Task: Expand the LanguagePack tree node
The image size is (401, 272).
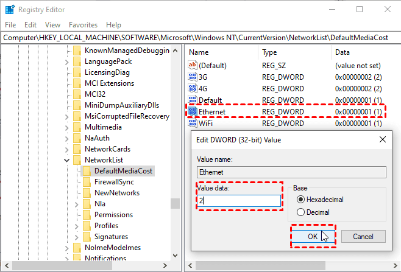Action: pos(67,62)
